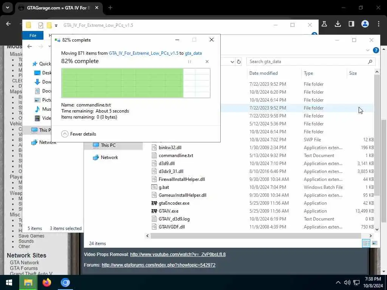
Task: Open Firefox from the taskbar
Action: click(46, 282)
